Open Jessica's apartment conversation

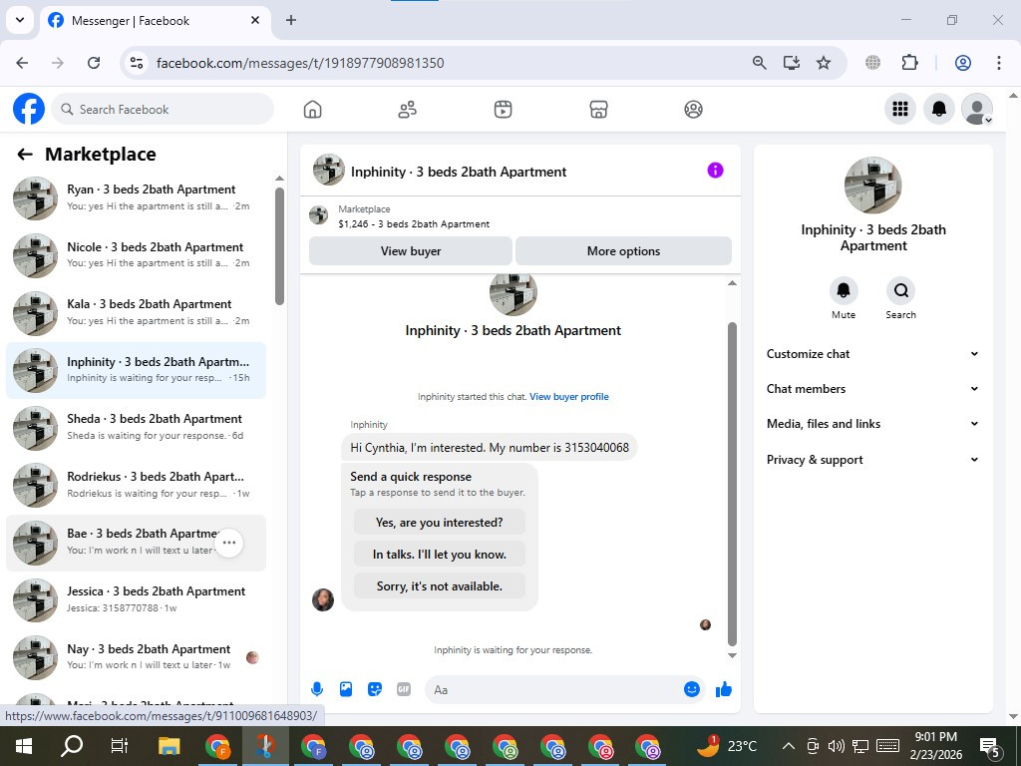point(136,599)
